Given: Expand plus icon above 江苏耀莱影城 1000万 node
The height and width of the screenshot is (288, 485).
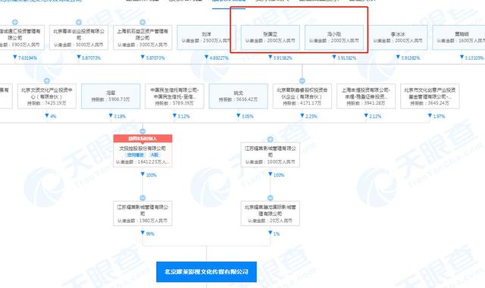Looking at the screenshot, I should point(271,139).
